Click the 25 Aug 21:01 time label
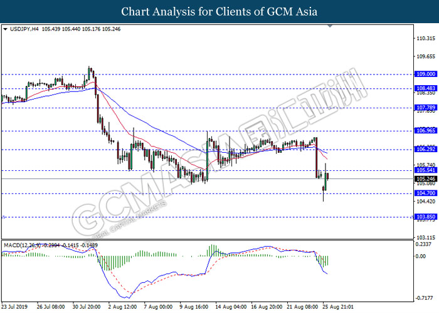 [338, 307]
